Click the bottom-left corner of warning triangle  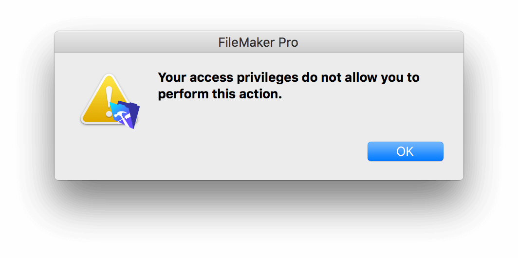[85, 120]
